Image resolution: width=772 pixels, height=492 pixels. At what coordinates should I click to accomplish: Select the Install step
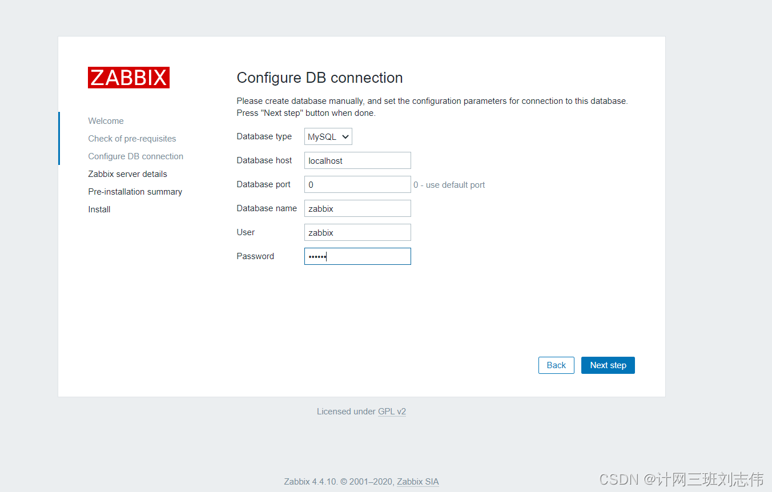point(99,209)
